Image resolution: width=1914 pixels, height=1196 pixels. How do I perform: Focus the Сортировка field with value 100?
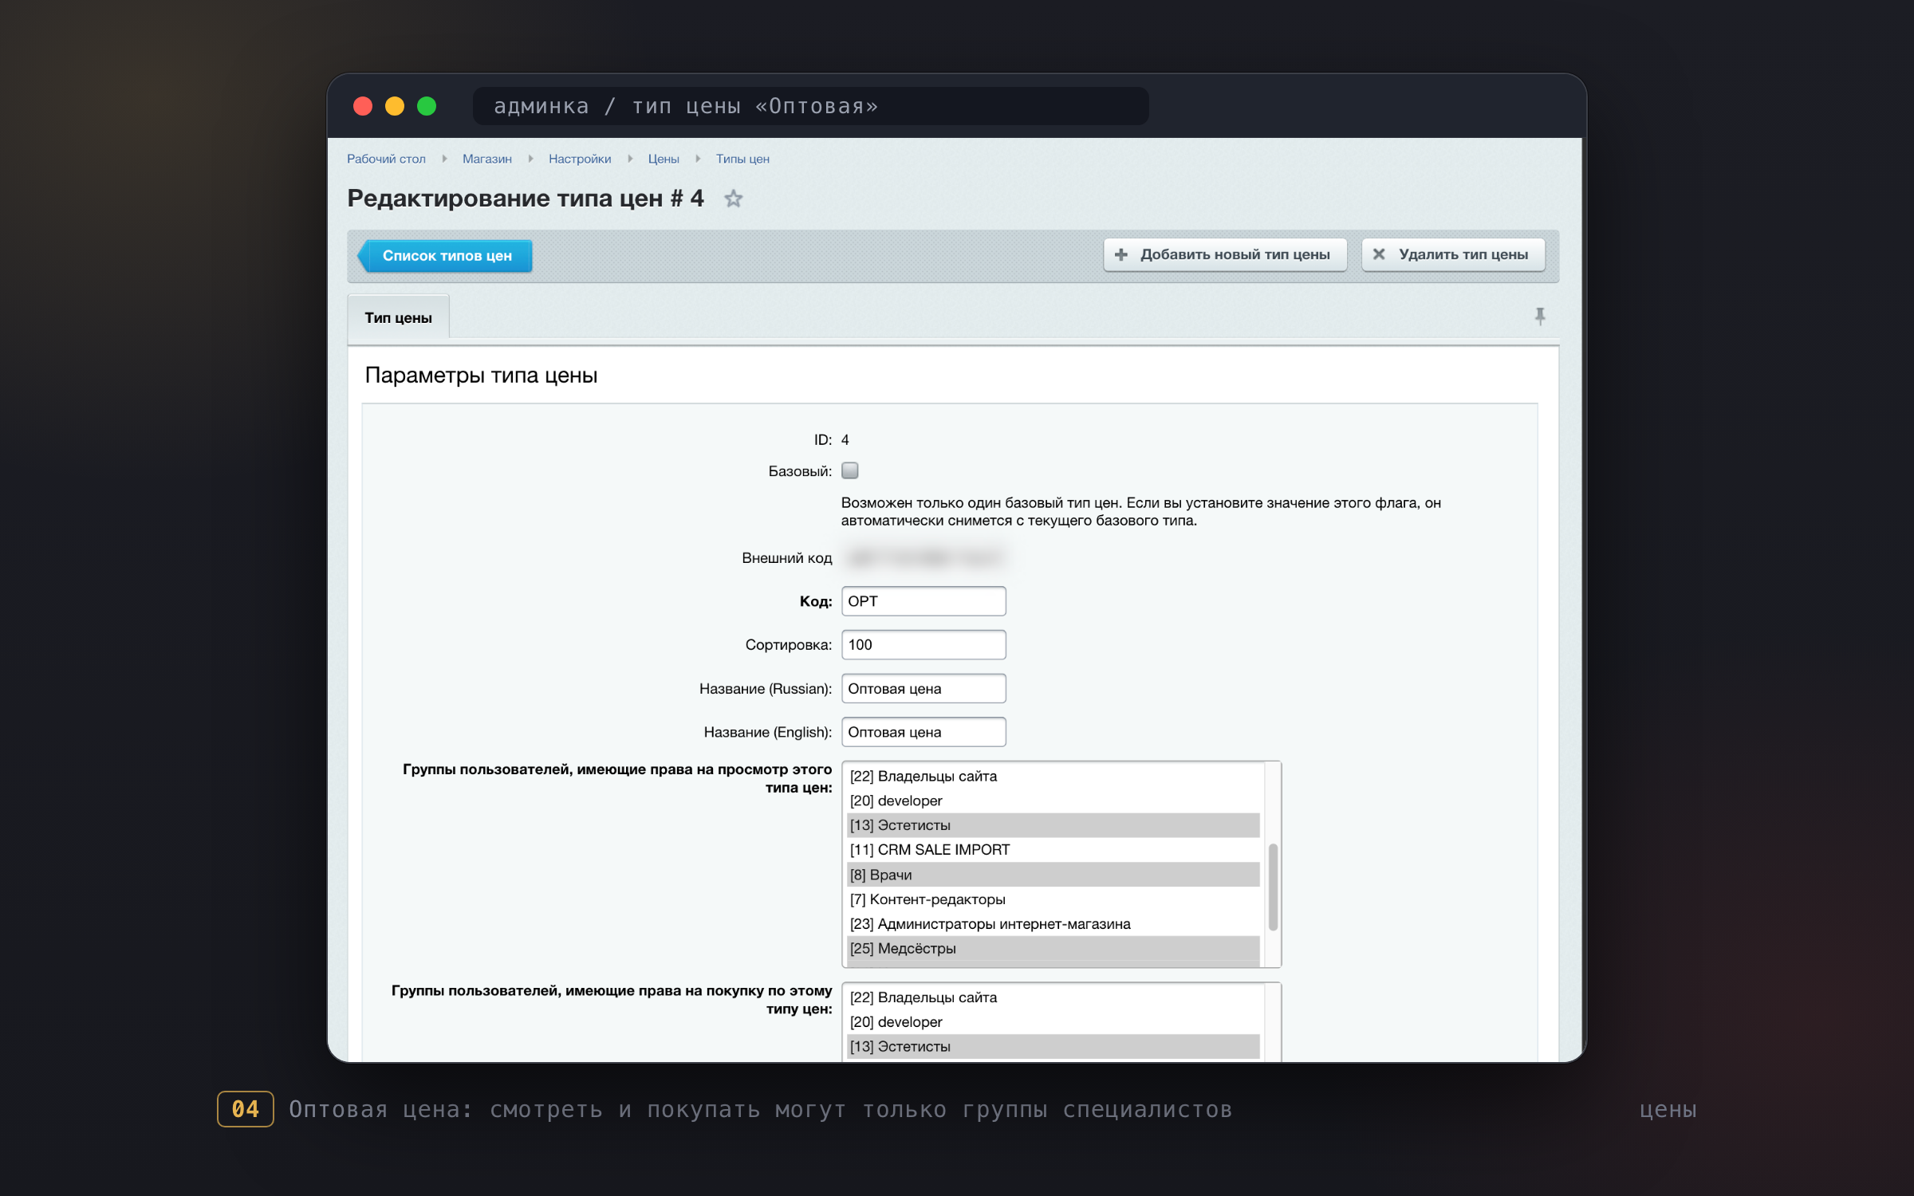click(924, 644)
